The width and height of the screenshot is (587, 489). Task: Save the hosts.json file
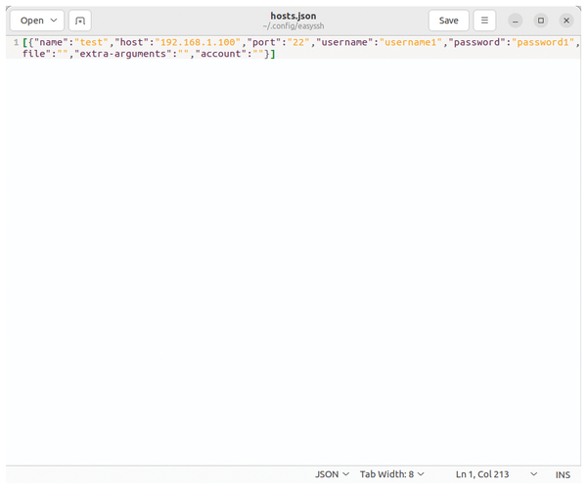pyautogui.click(x=448, y=21)
